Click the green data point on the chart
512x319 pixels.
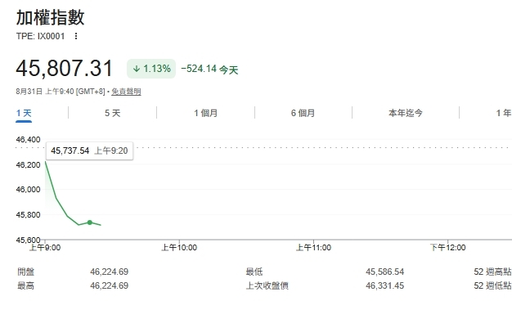90,222
